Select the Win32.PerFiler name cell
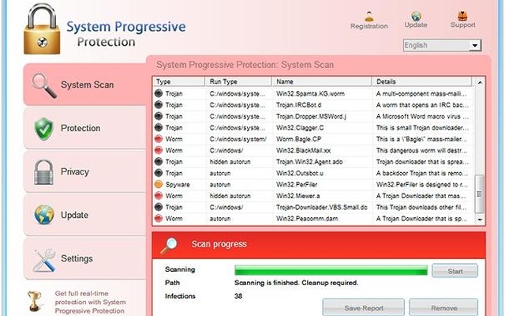This screenshot has height=316, width=505. (x=297, y=184)
